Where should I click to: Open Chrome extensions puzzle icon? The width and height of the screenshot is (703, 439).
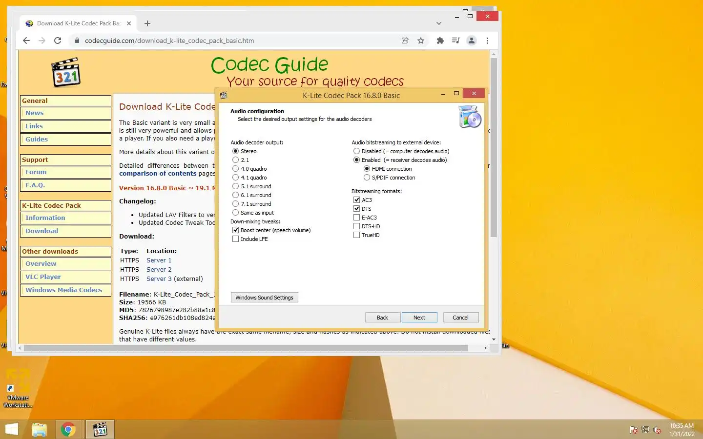click(x=440, y=40)
